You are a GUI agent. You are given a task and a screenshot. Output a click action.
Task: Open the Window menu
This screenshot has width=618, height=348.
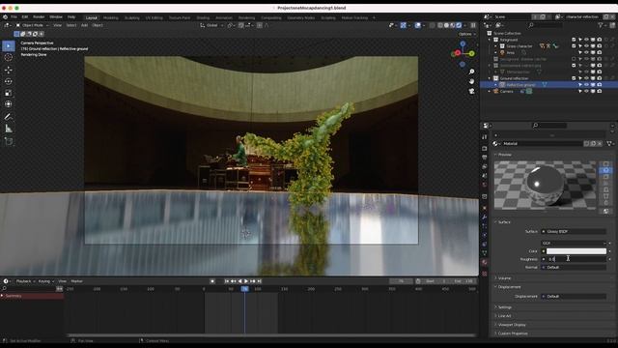[56, 17]
